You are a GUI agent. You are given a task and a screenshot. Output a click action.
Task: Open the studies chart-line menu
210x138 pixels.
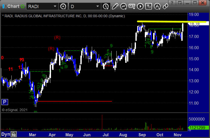click(x=124, y=6)
